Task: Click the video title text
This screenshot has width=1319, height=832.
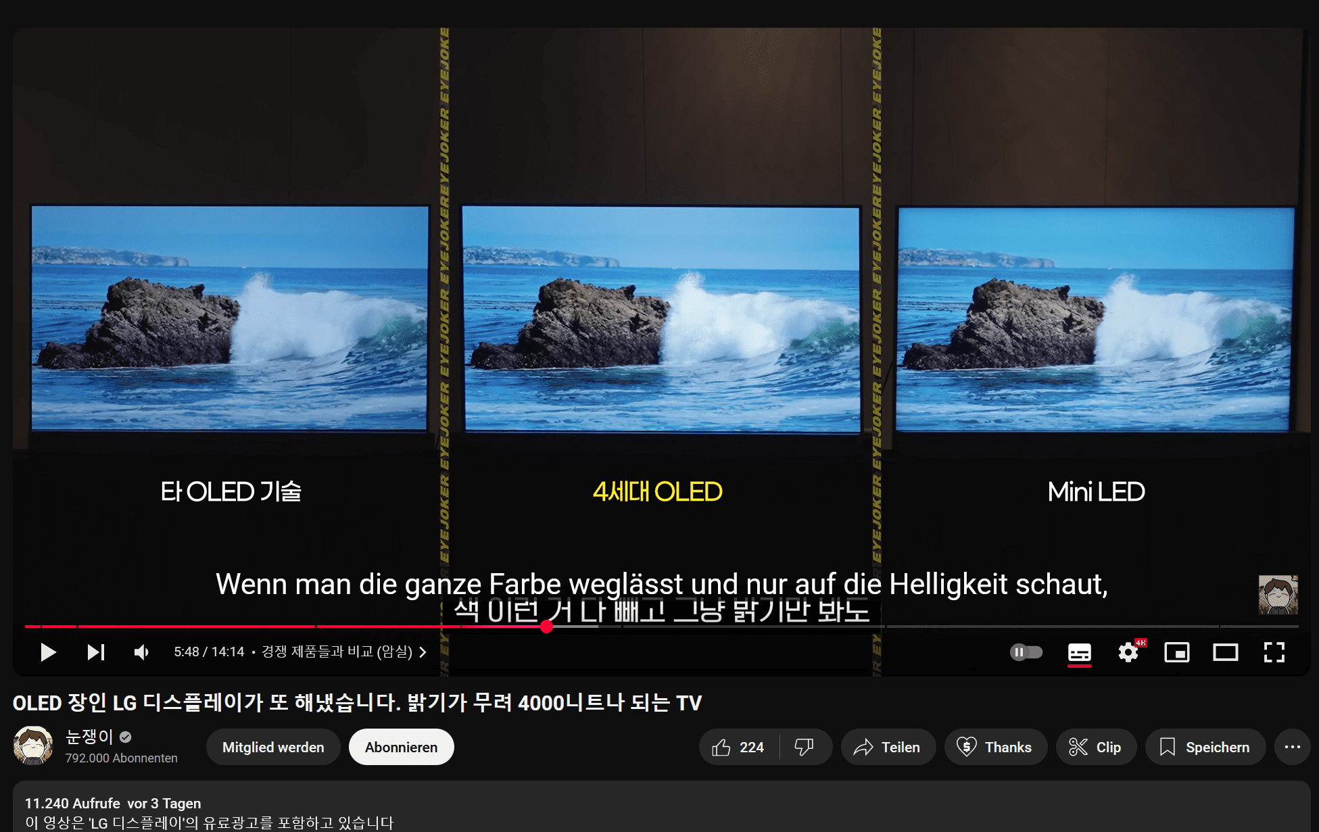Action: coord(357,703)
